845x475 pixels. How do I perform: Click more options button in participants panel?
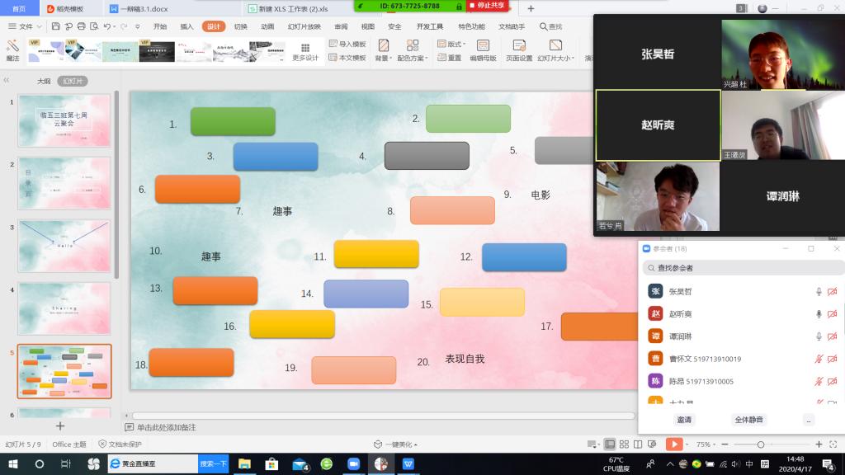click(x=809, y=420)
